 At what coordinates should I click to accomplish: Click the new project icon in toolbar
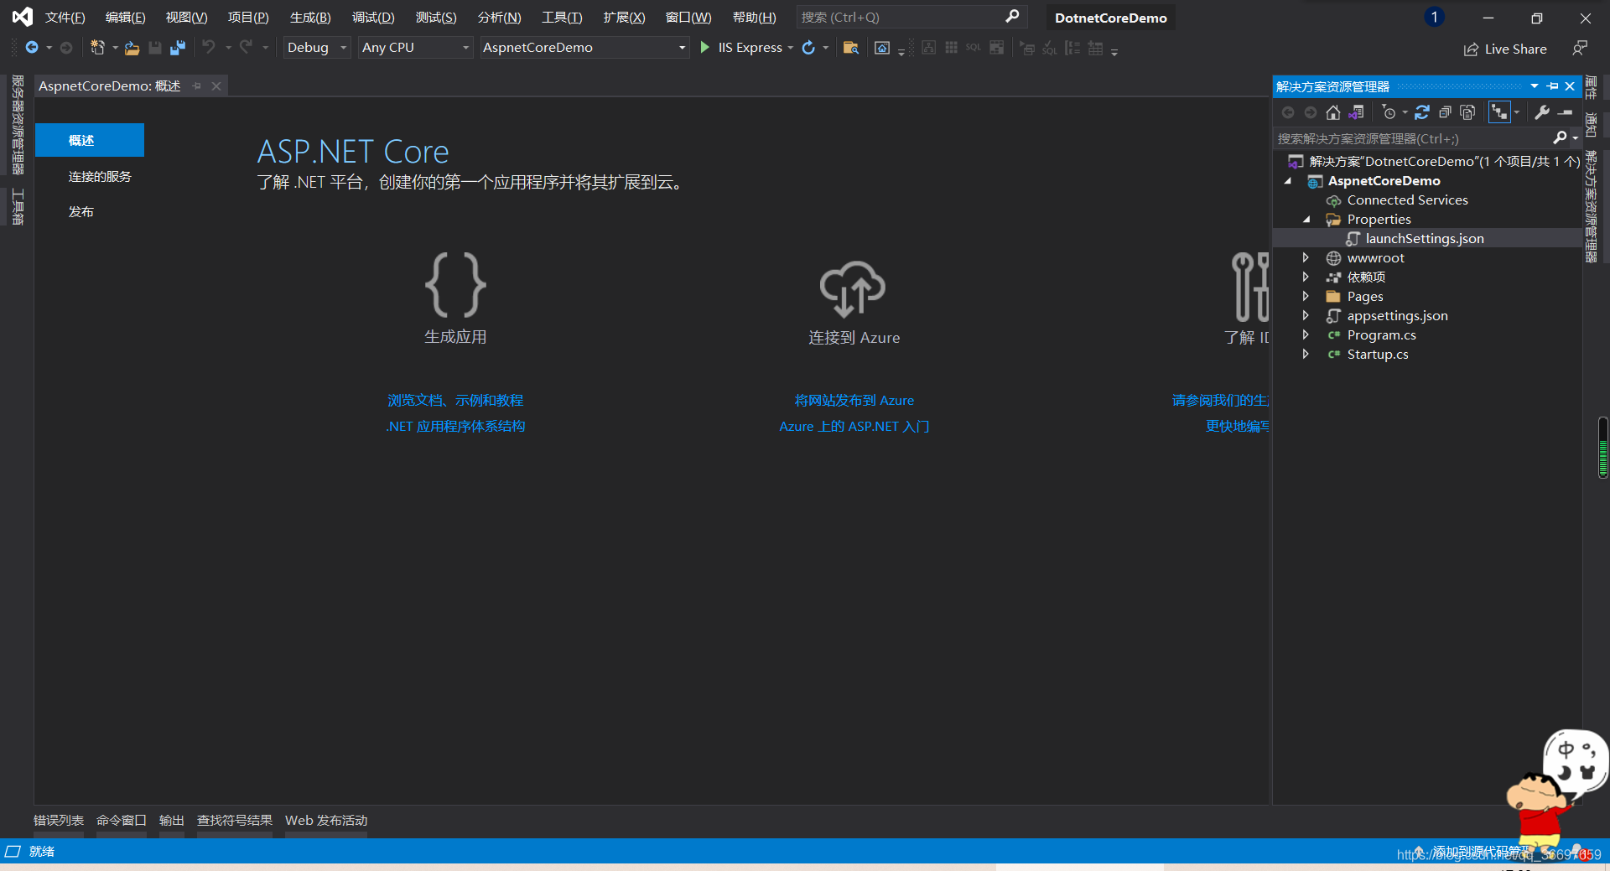coord(97,48)
